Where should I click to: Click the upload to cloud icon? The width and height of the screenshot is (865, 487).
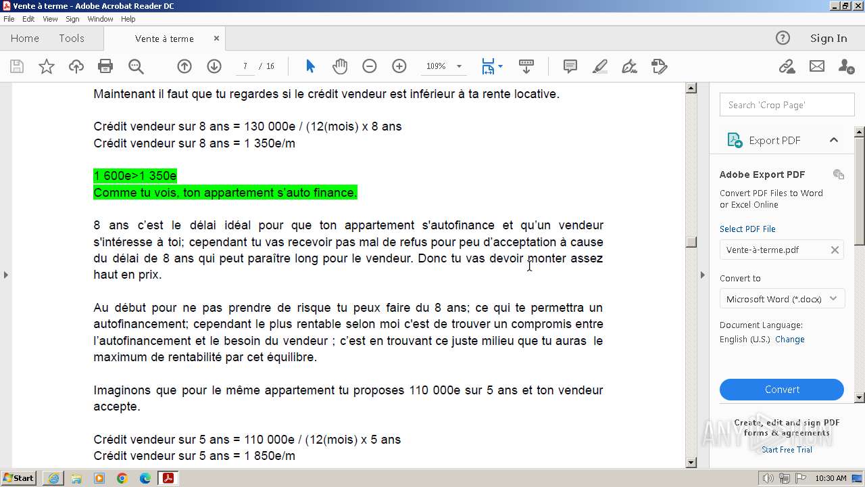(x=76, y=66)
